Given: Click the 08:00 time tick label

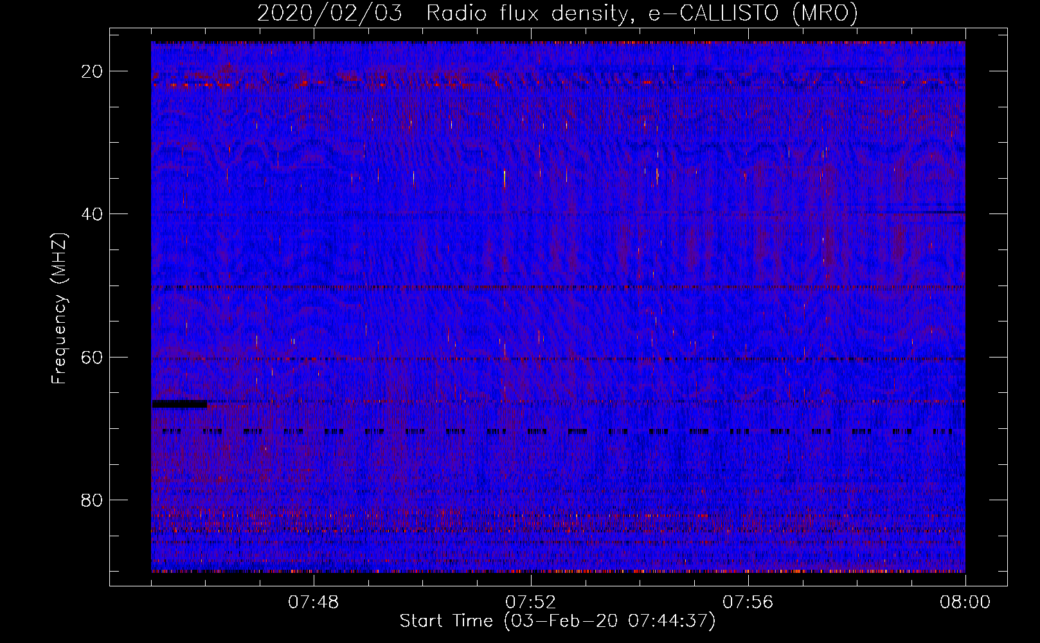Looking at the screenshot, I should (965, 602).
